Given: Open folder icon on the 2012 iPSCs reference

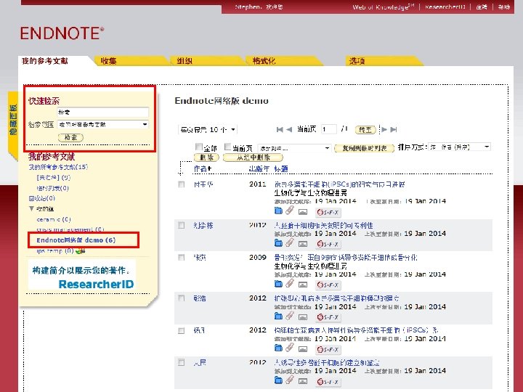Looking at the screenshot, I should [278, 348].
